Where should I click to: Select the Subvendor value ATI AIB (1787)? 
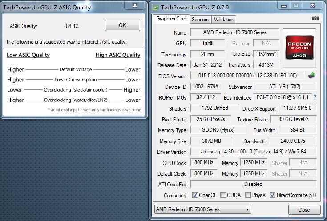[285, 87]
